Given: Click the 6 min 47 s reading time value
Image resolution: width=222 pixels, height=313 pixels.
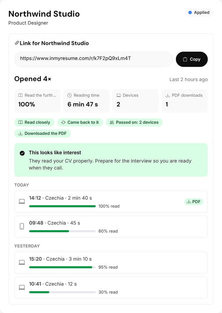Looking at the screenshot, I should tap(83, 104).
